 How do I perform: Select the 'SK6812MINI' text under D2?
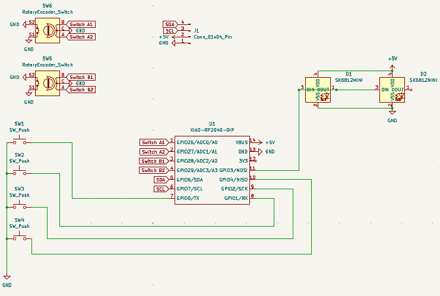[x=423, y=80]
